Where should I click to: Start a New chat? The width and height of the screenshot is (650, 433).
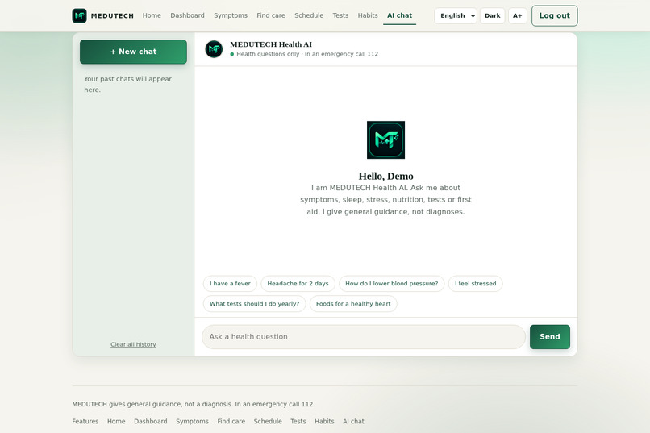pyautogui.click(x=134, y=52)
